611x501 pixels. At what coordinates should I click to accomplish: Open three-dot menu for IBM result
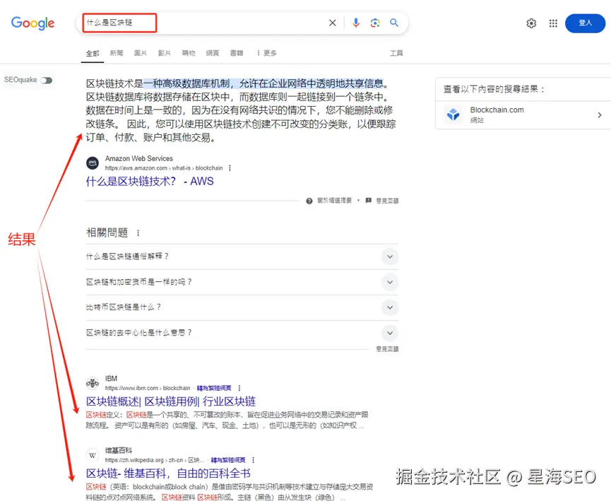pyautogui.click(x=239, y=389)
